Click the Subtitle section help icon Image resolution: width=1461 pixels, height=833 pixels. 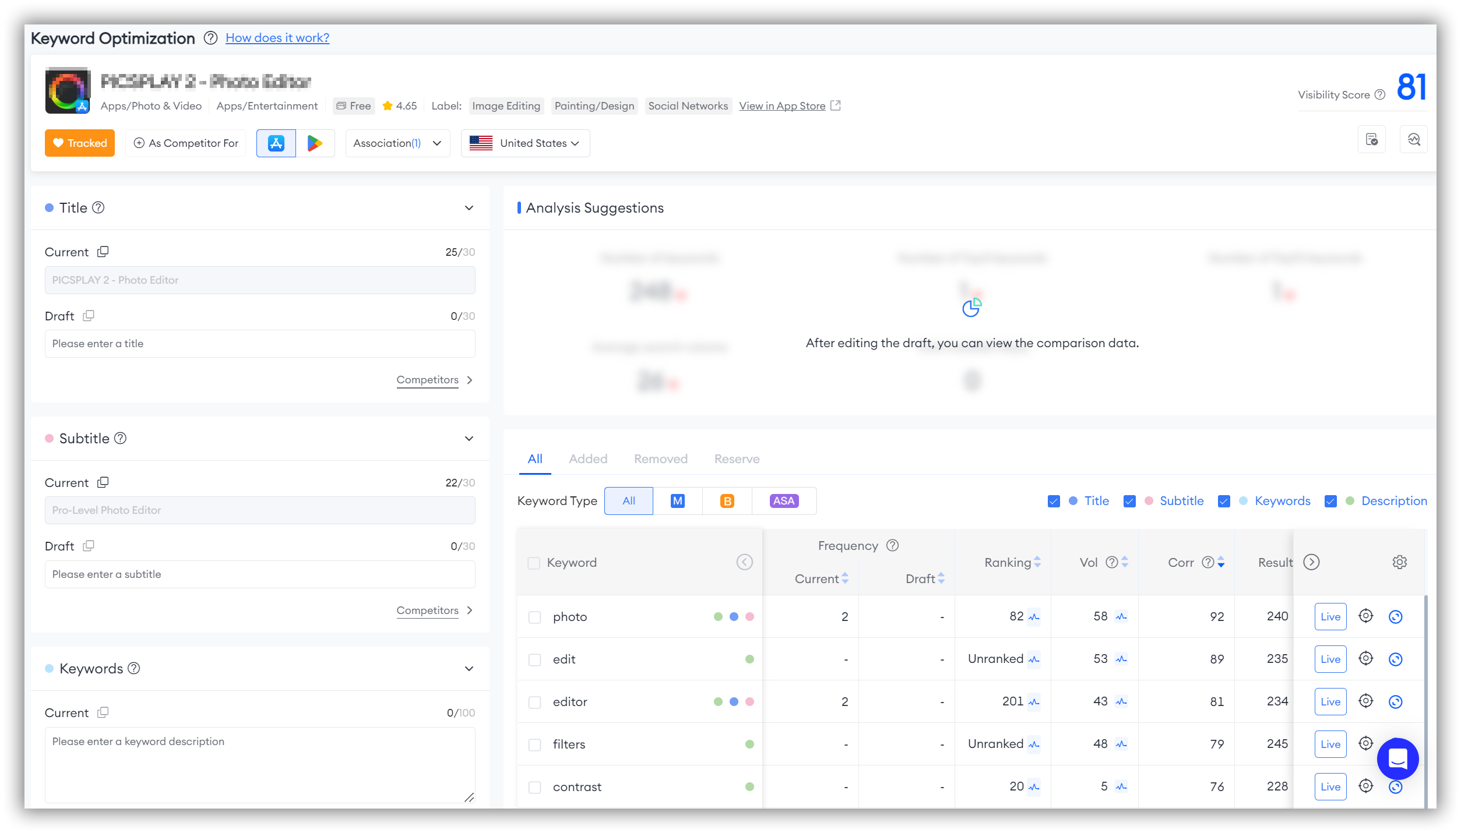pyautogui.click(x=120, y=438)
